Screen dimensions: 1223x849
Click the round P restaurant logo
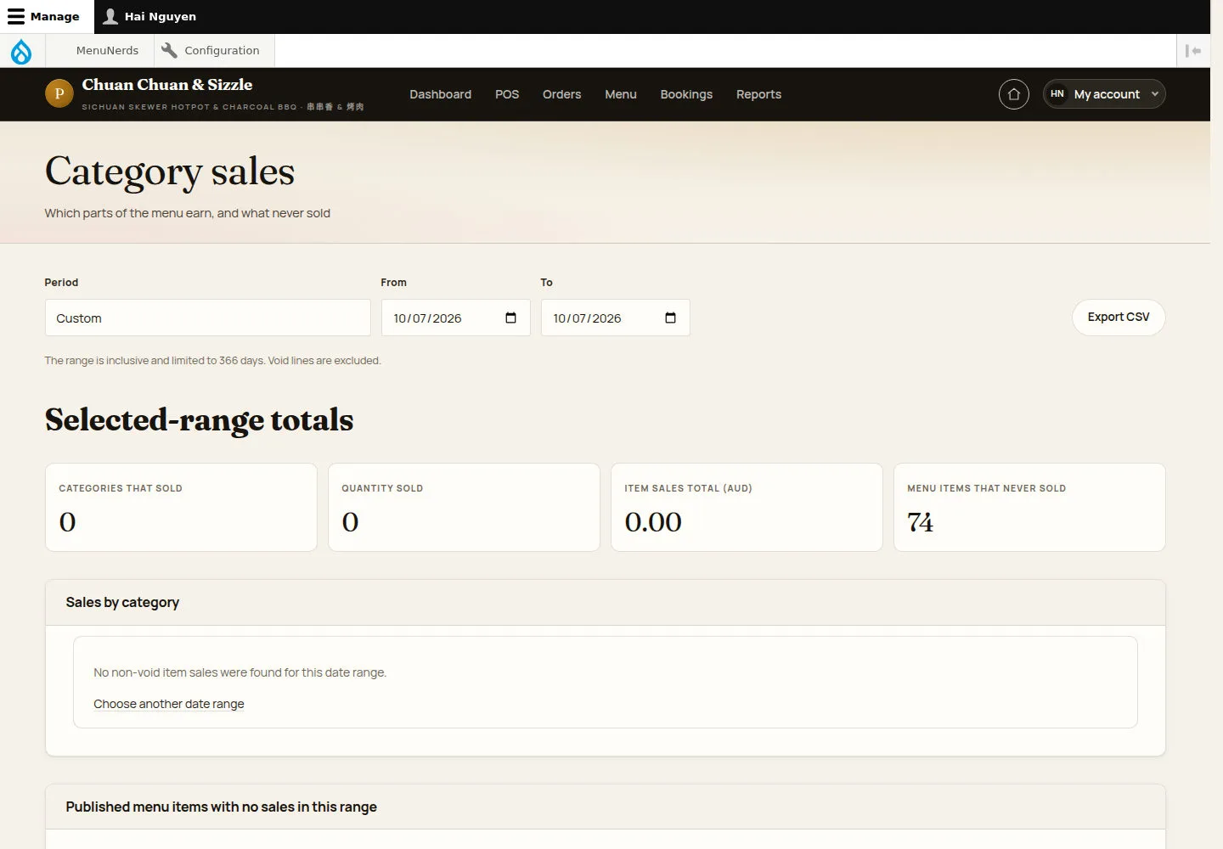[59, 93]
